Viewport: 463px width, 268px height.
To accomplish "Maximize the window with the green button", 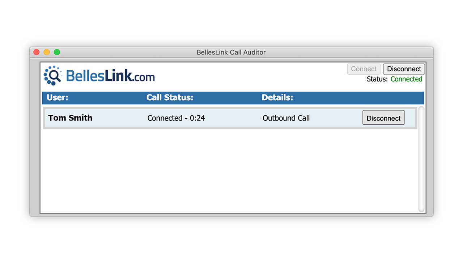I will pyautogui.click(x=57, y=52).
